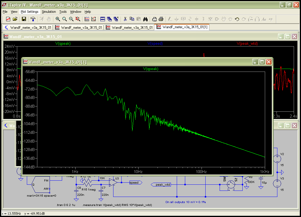301x217 pixels.
Task: Click the blue V(speed) trace label
Action: coord(155,44)
